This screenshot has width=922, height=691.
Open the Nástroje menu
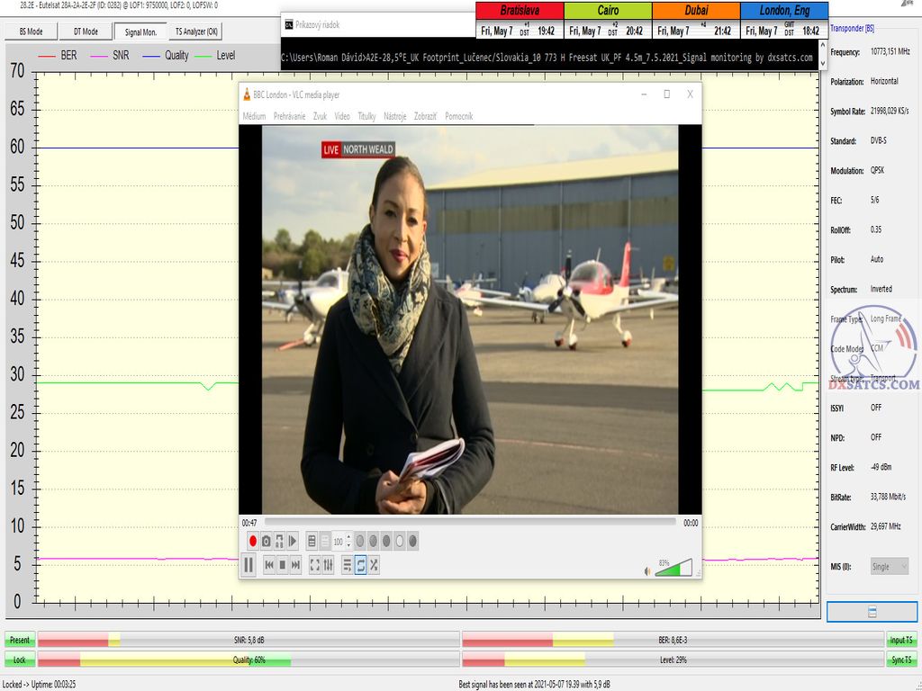coord(394,116)
